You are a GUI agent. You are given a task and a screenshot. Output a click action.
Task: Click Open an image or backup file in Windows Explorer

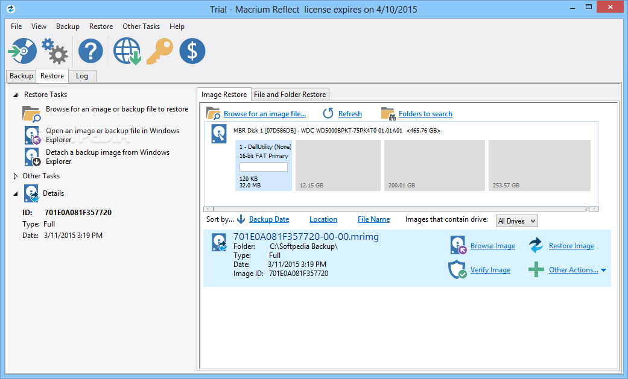click(113, 136)
